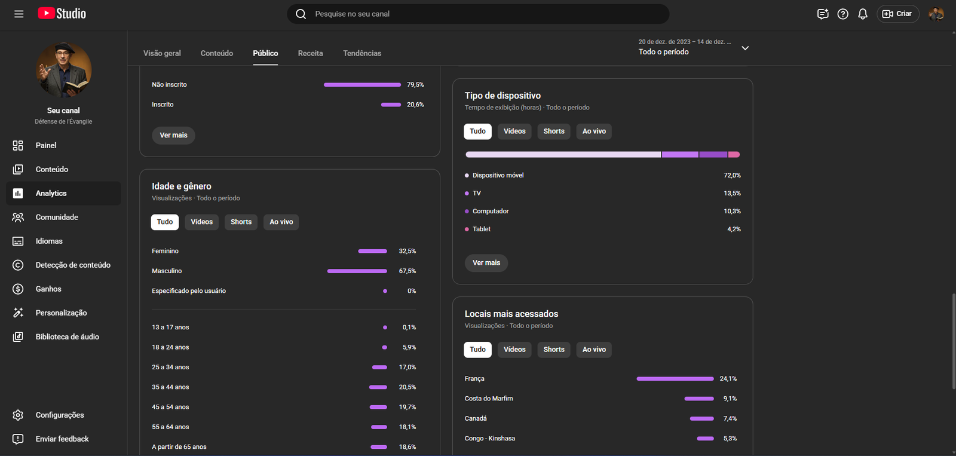Open the Criar create menu
956x456 pixels.
(x=897, y=14)
